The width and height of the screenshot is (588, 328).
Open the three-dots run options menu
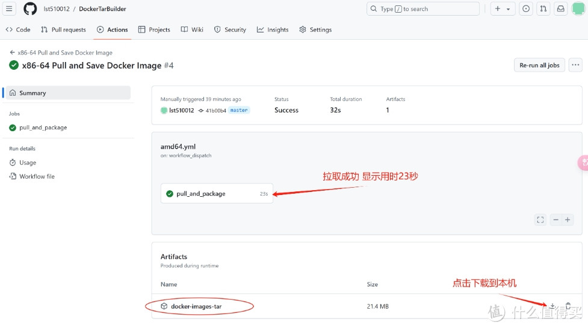tap(575, 65)
